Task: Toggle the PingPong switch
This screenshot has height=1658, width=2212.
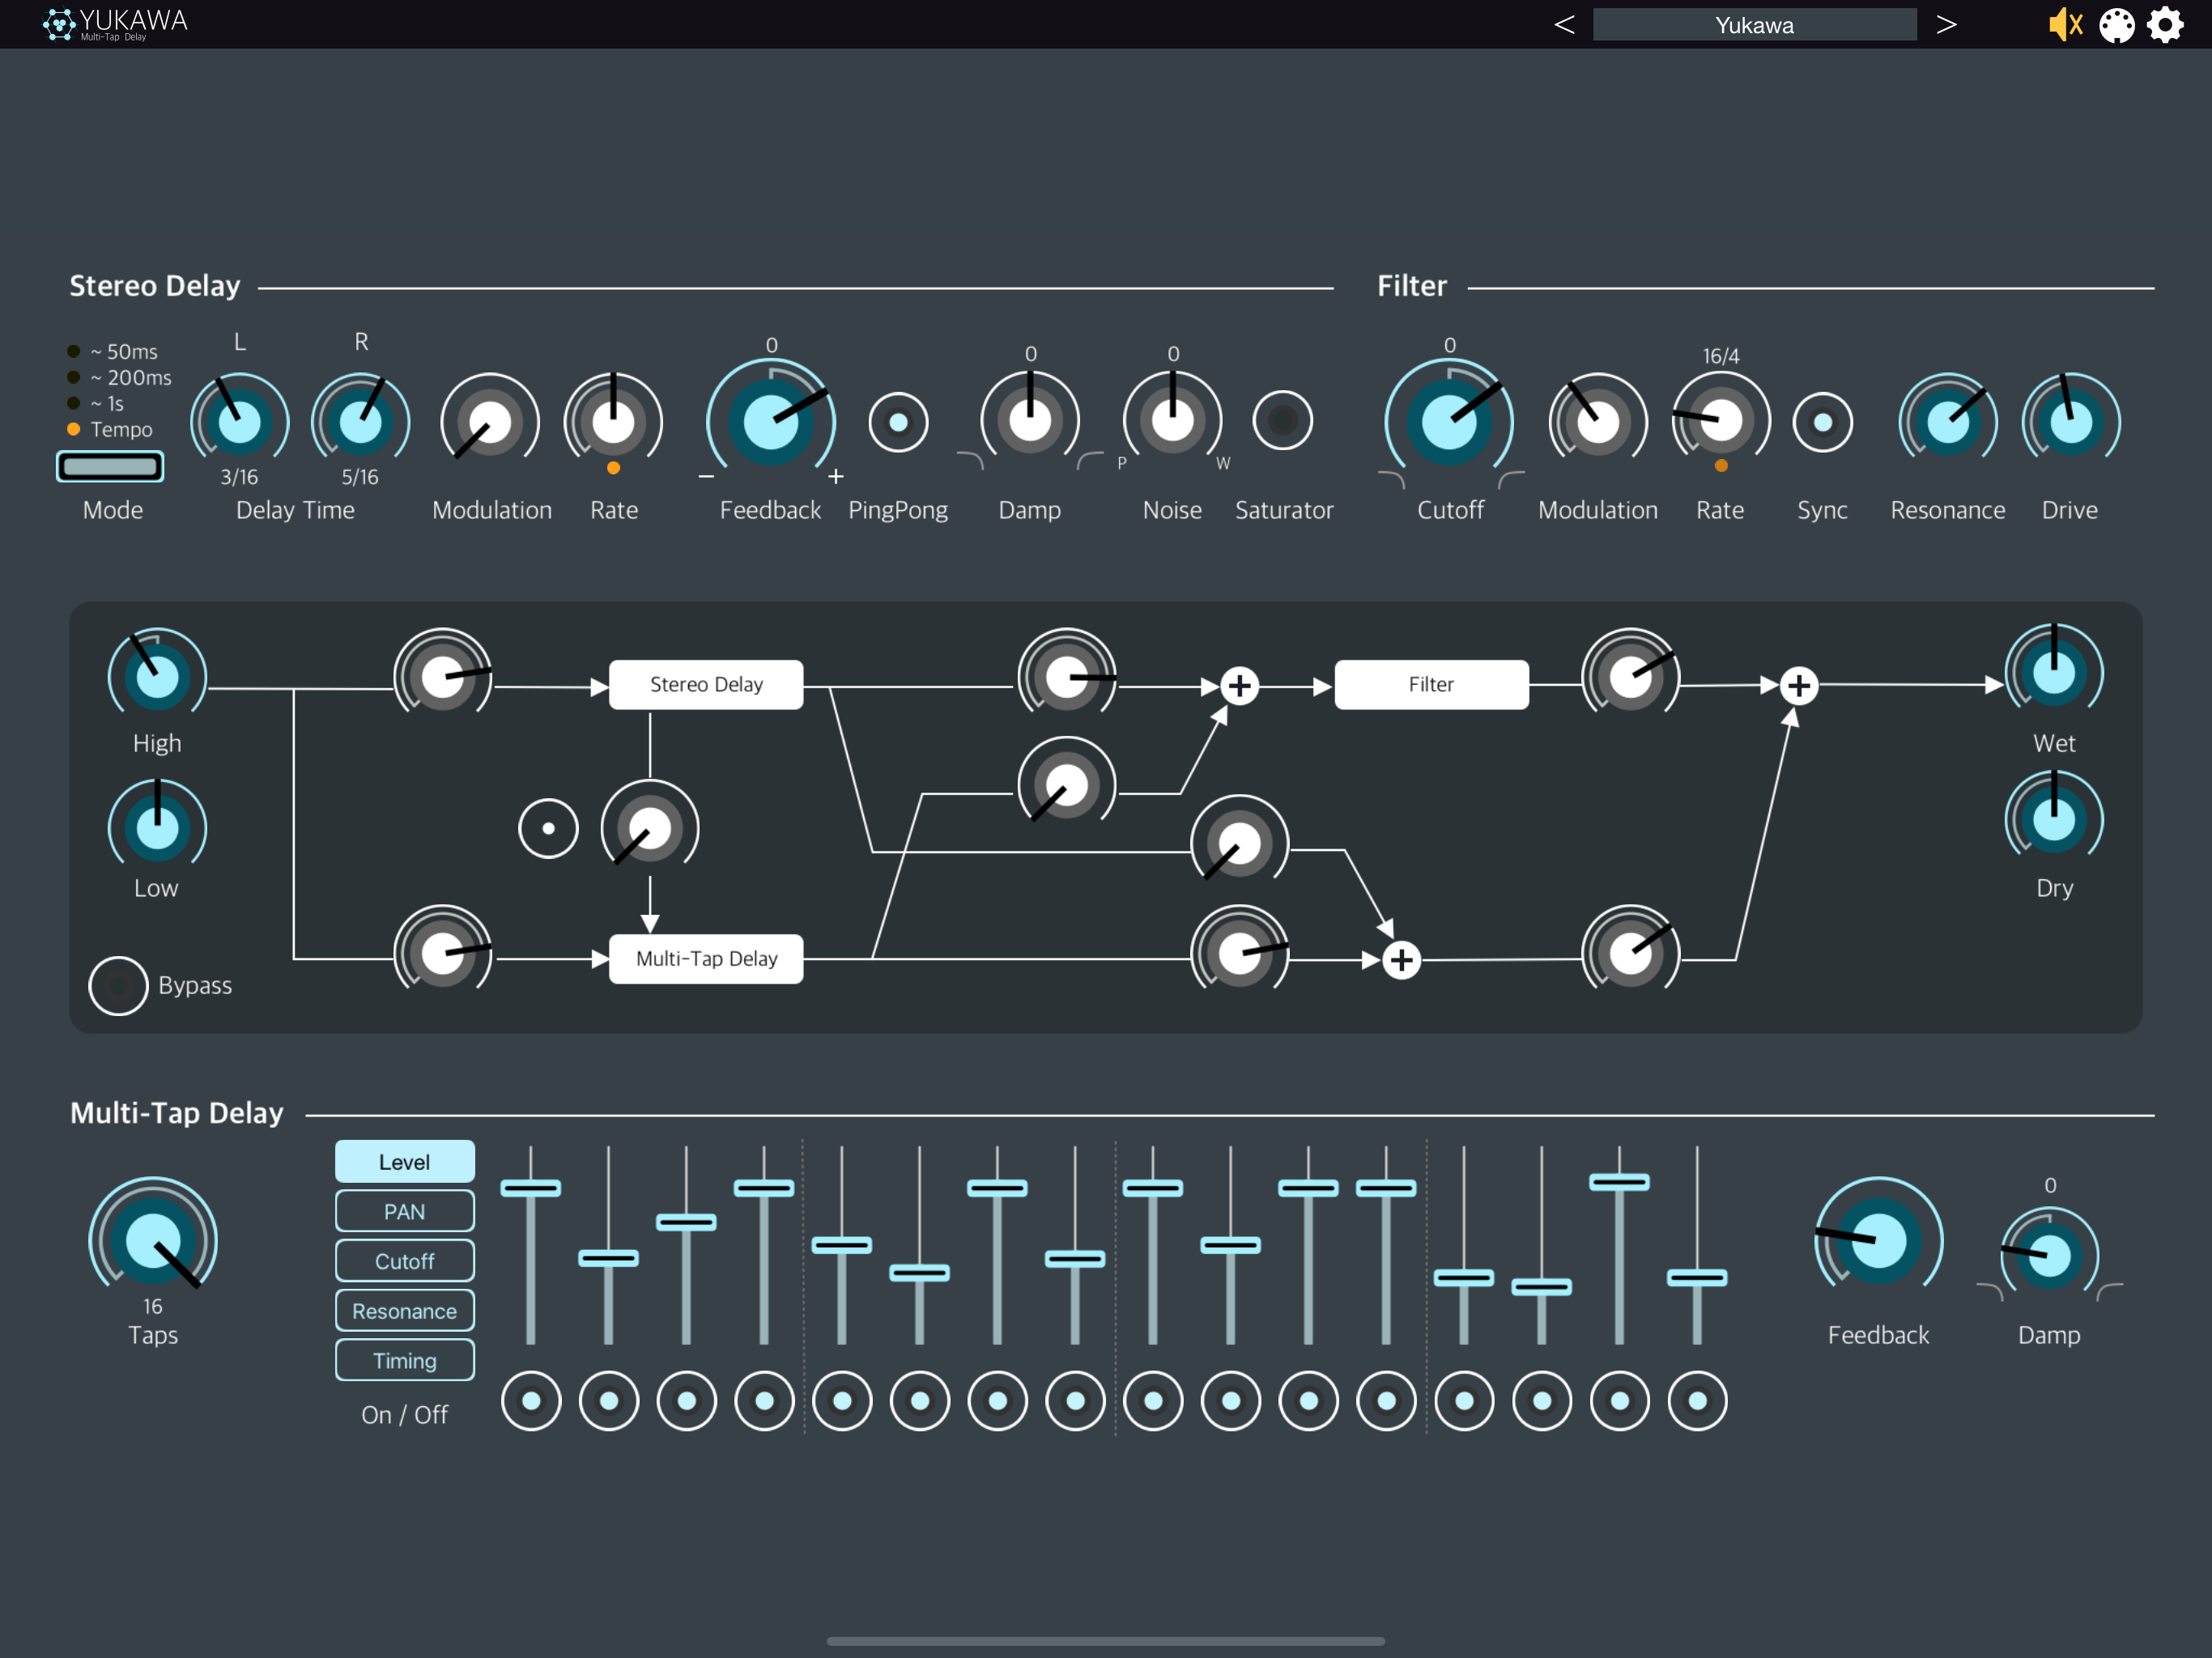Action: tap(898, 422)
